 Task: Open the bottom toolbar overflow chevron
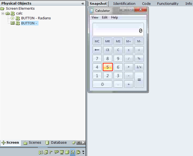[83, 152]
